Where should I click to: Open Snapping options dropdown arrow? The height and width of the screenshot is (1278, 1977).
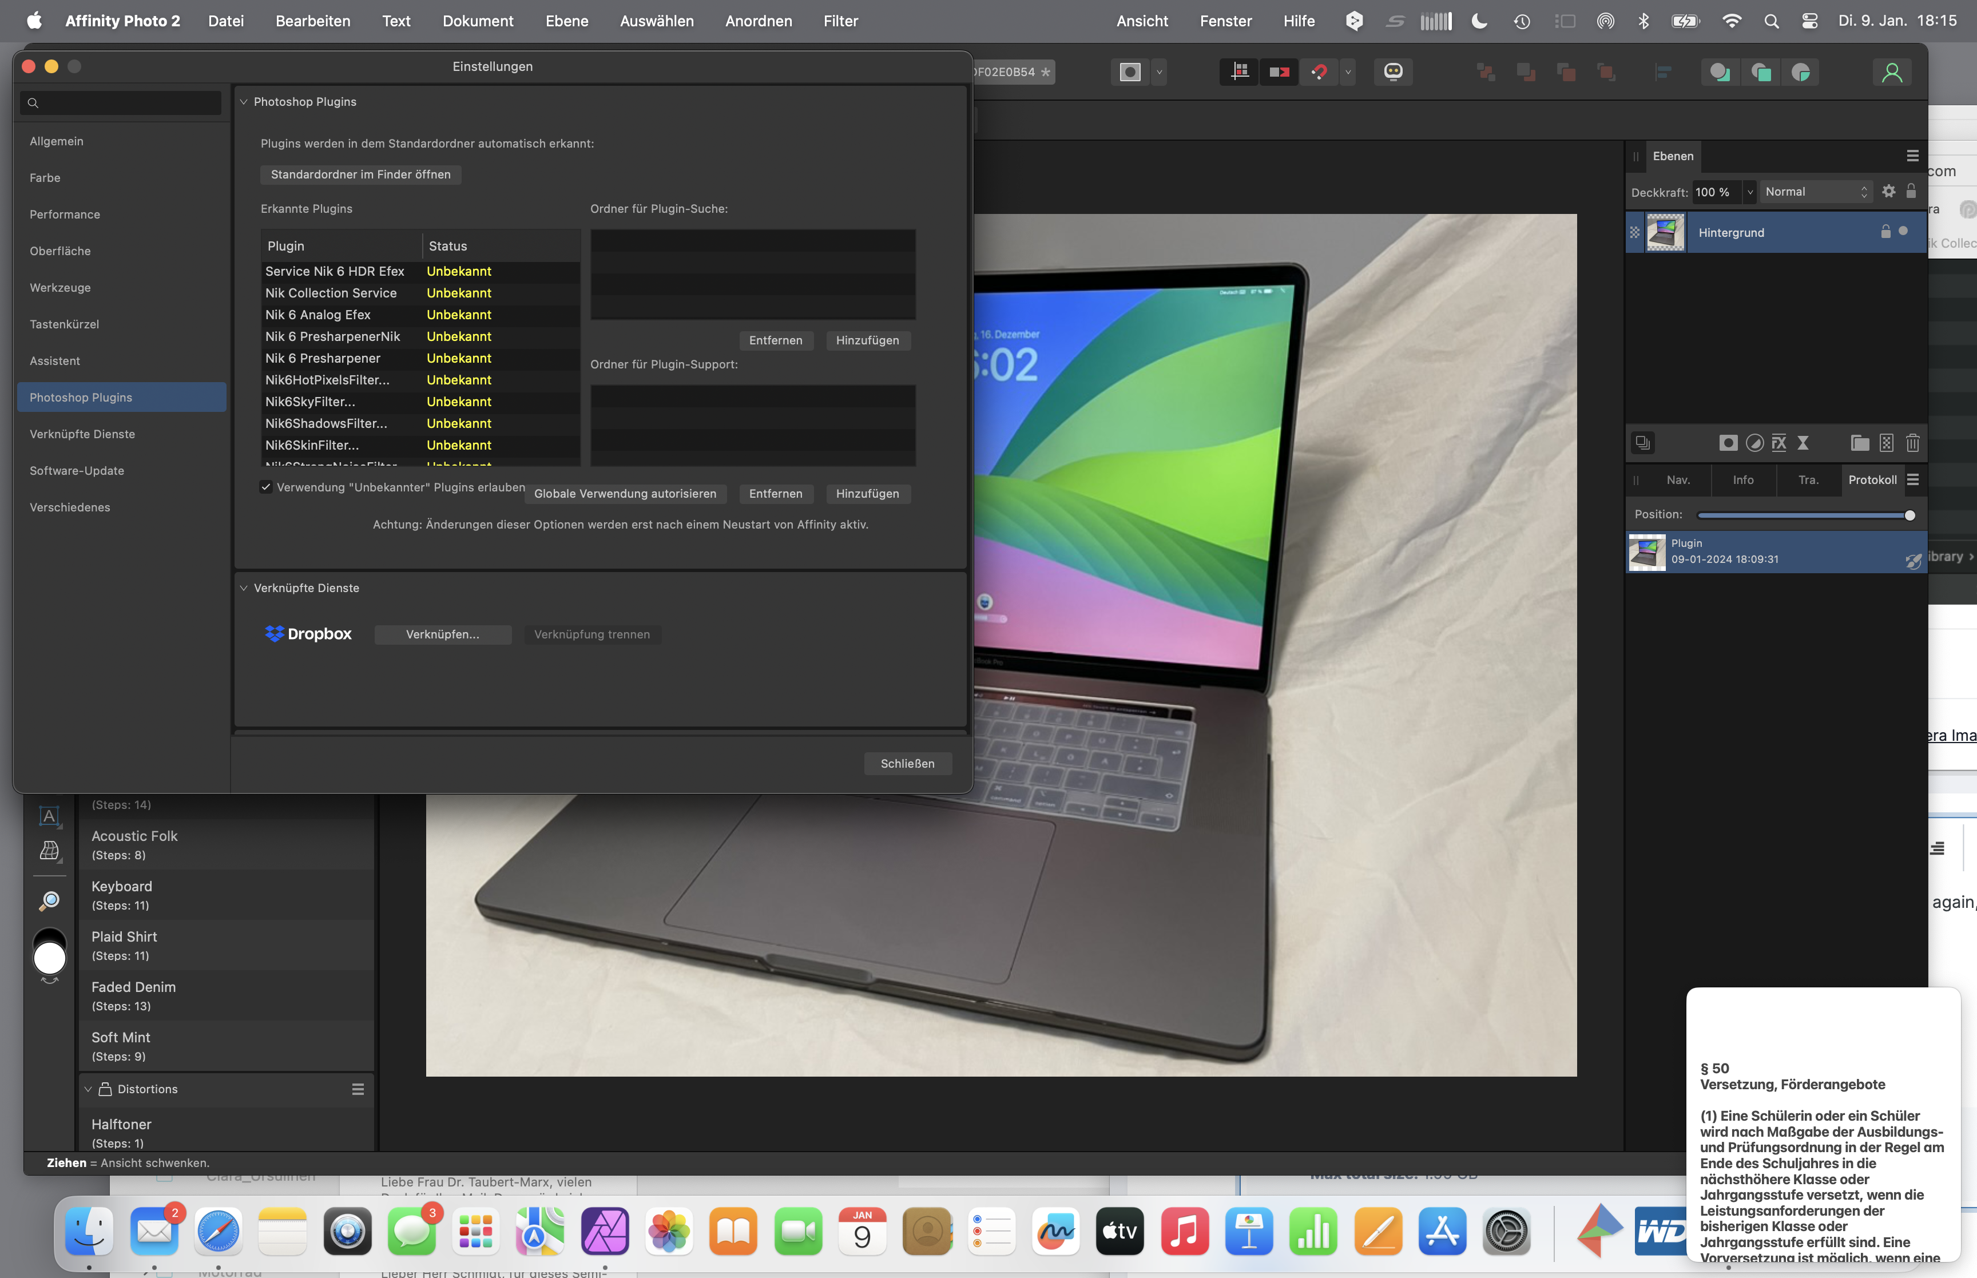[1347, 72]
